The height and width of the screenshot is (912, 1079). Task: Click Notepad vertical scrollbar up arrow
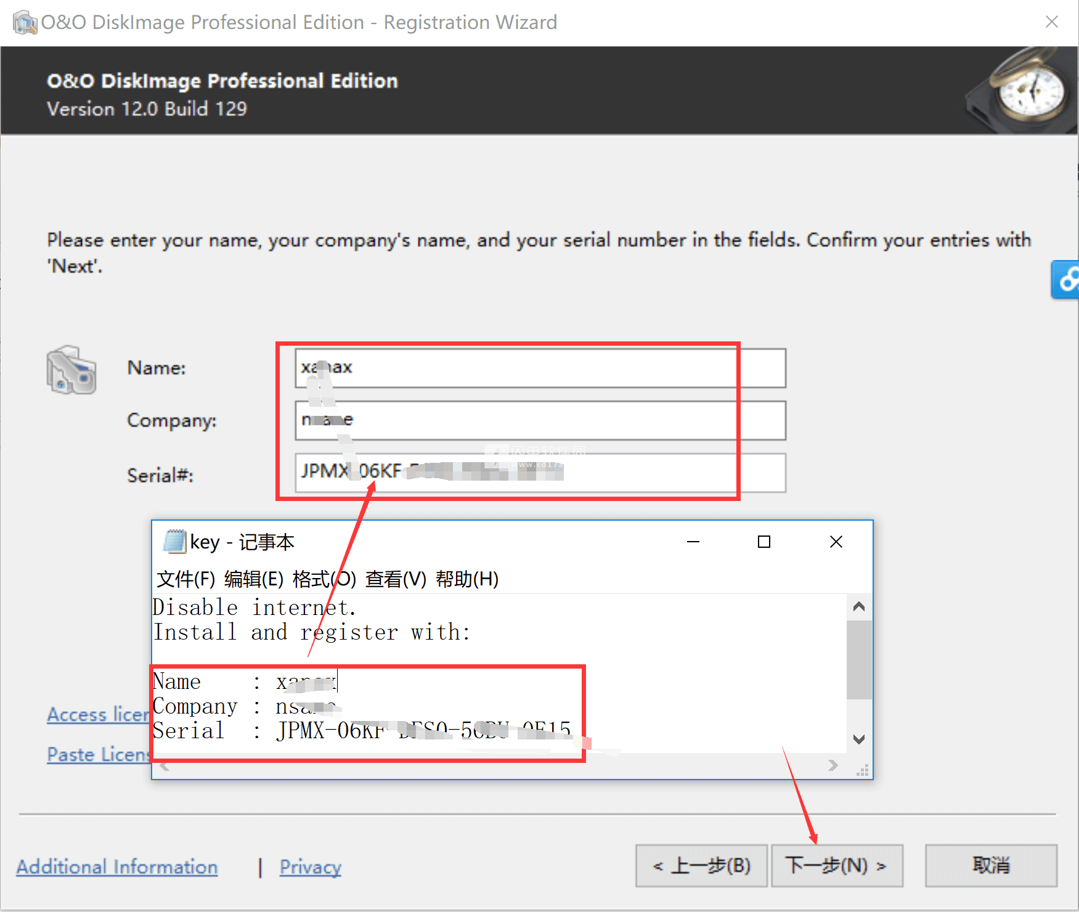(859, 607)
